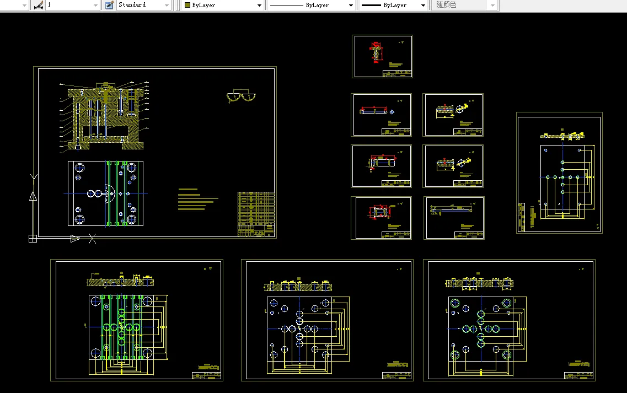Viewport: 627px width, 393px height.
Task: Select the bottom-middle plate drawing sheet
Action: [x=327, y=320]
